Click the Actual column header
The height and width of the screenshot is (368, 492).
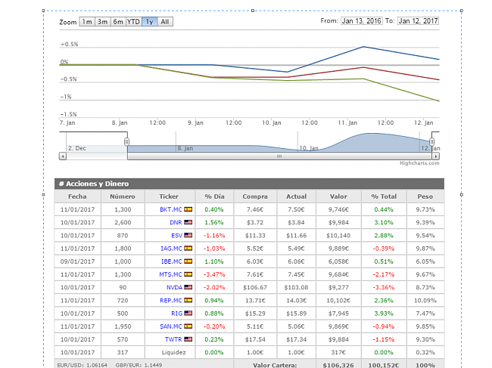click(x=296, y=196)
